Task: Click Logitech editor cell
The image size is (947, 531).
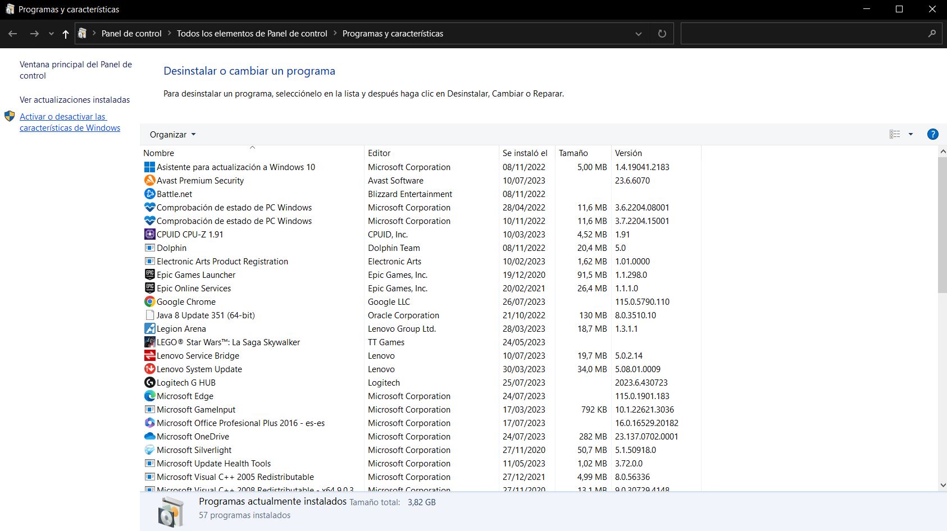Action: (x=384, y=383)
